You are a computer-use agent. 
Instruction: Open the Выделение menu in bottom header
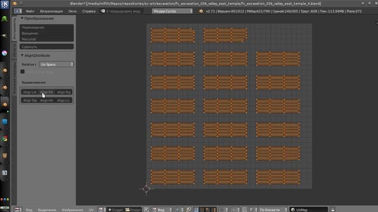pyautogui.click(x=47, y=210)
